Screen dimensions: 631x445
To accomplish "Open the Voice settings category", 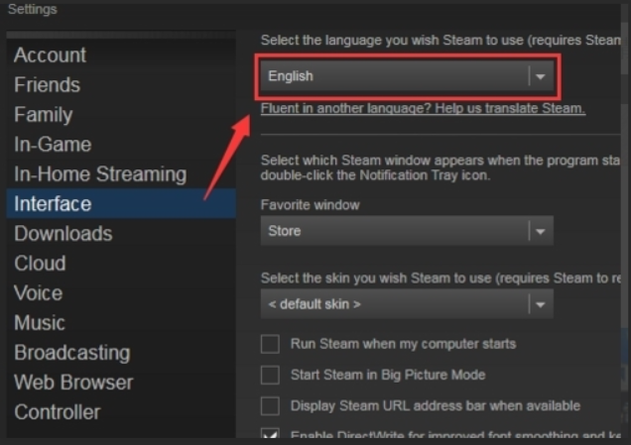I will [x=121, y=292].
